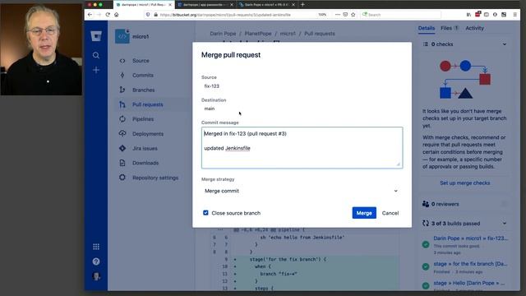Click the Bitbucket logo in the sidebar
Viewport: 526px width, 296px height.
(96, 36)
